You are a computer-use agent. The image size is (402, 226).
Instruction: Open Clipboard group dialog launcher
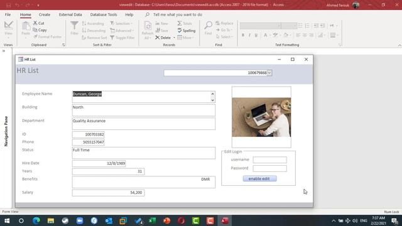point(63,45)
